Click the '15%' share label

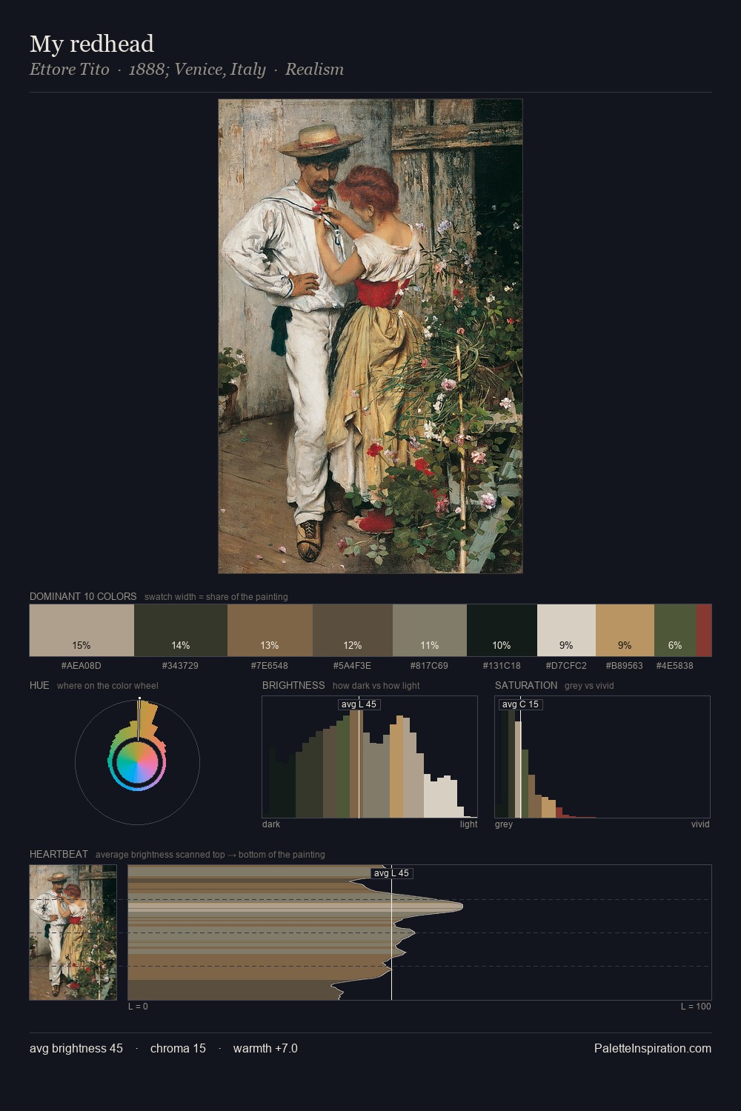point(82,646)
